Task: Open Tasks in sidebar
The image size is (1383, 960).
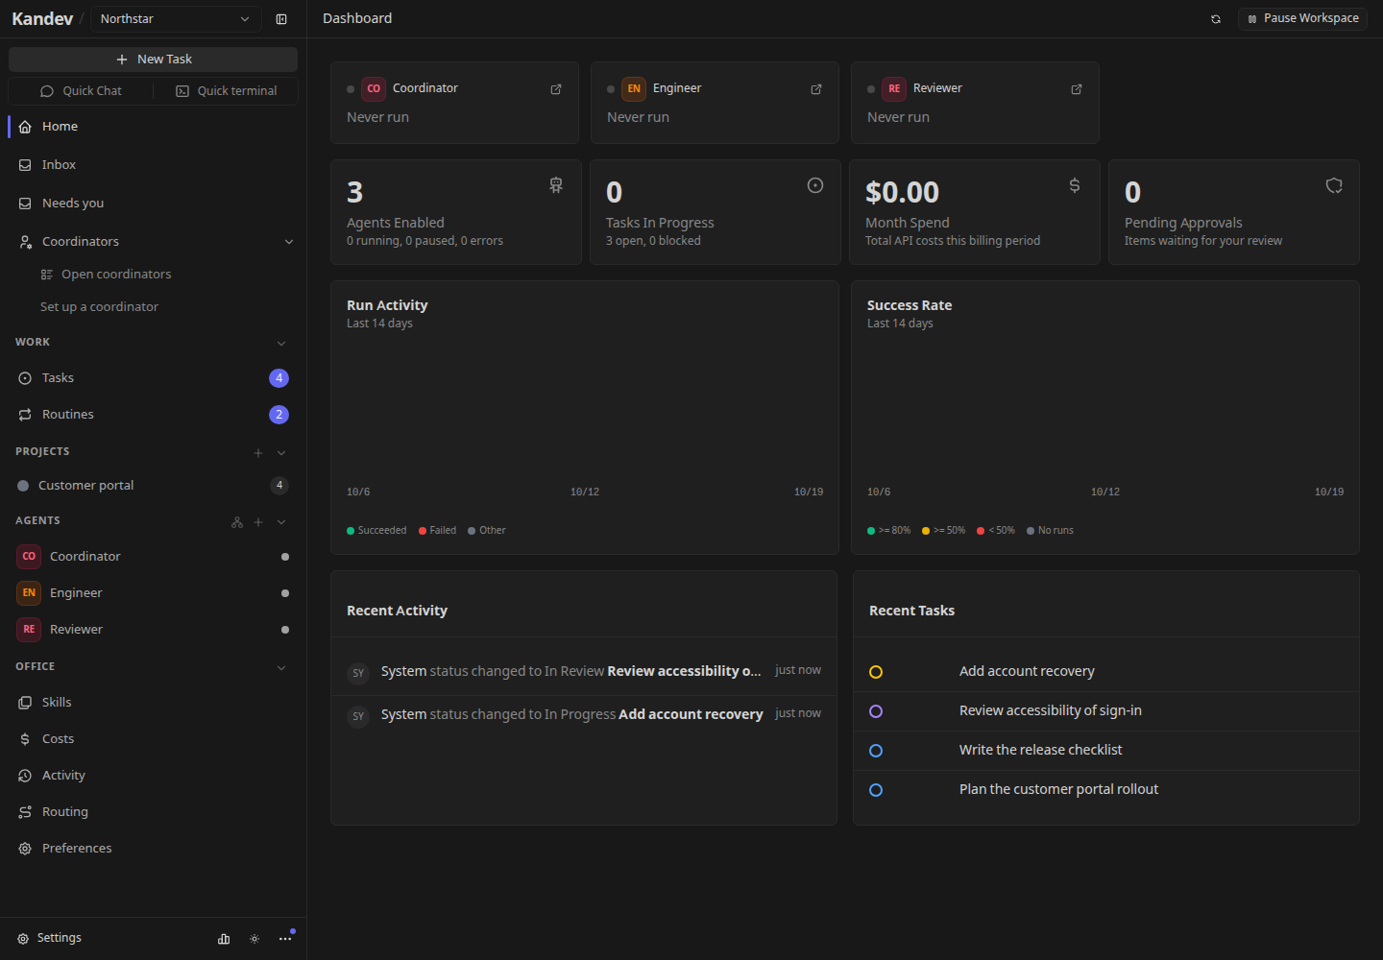Action: (x=153, y=378)
